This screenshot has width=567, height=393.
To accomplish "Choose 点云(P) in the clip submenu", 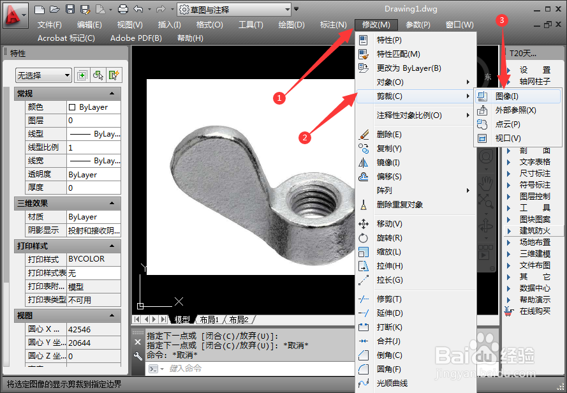I will [x=518, y=124].
